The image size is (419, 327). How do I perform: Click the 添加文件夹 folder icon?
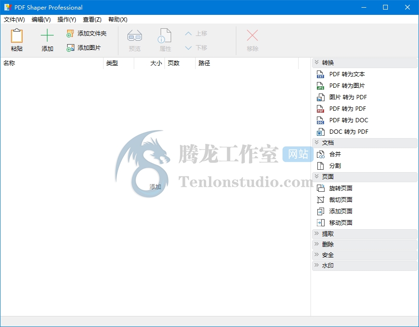70,34
